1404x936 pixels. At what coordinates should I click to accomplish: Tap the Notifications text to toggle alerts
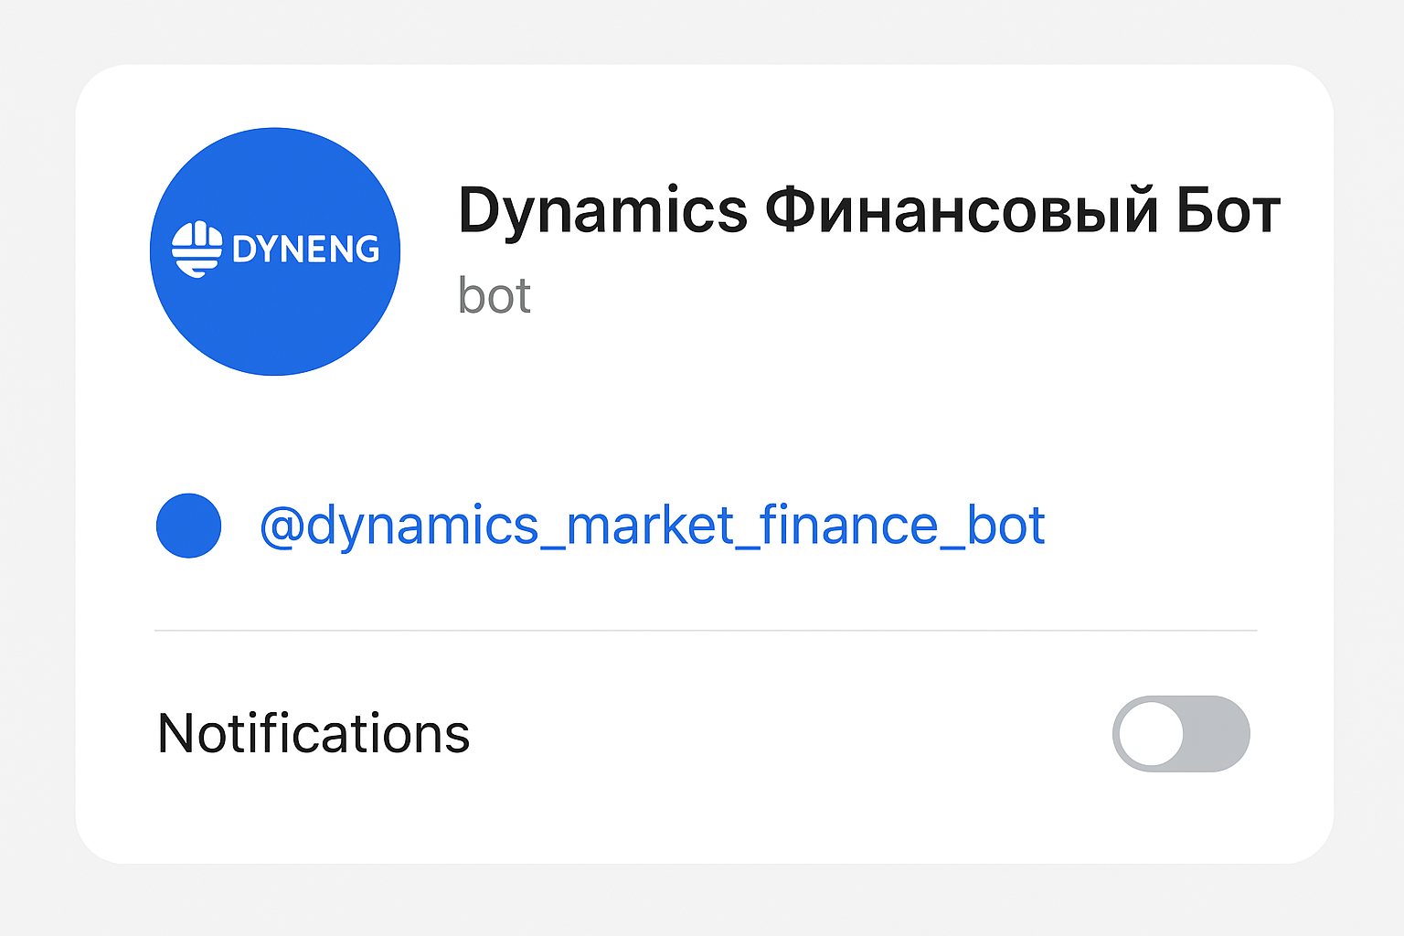pos(312,733)
